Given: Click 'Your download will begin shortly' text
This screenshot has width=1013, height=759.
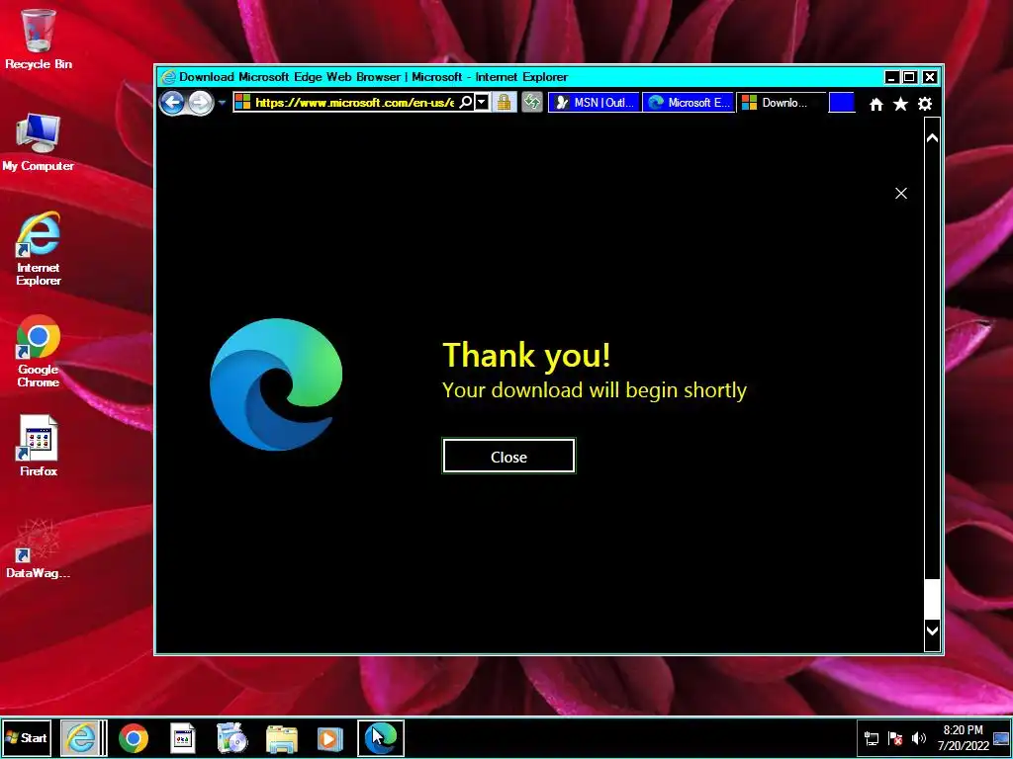Looking at the screenshot, I should 595,389.
